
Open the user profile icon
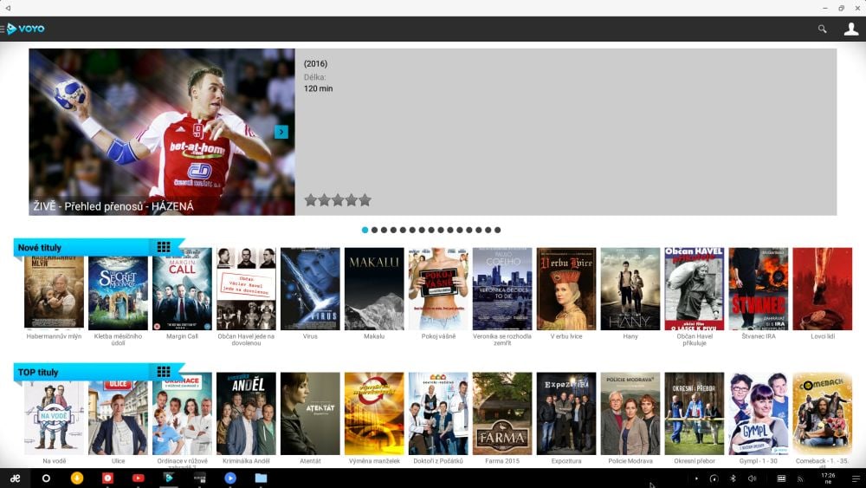tap(851, 29)
